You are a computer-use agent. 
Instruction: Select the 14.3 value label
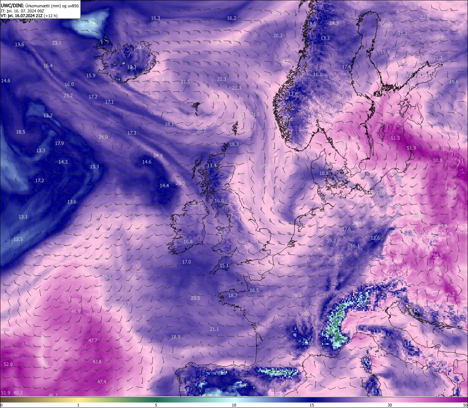[x=63, y=162]
